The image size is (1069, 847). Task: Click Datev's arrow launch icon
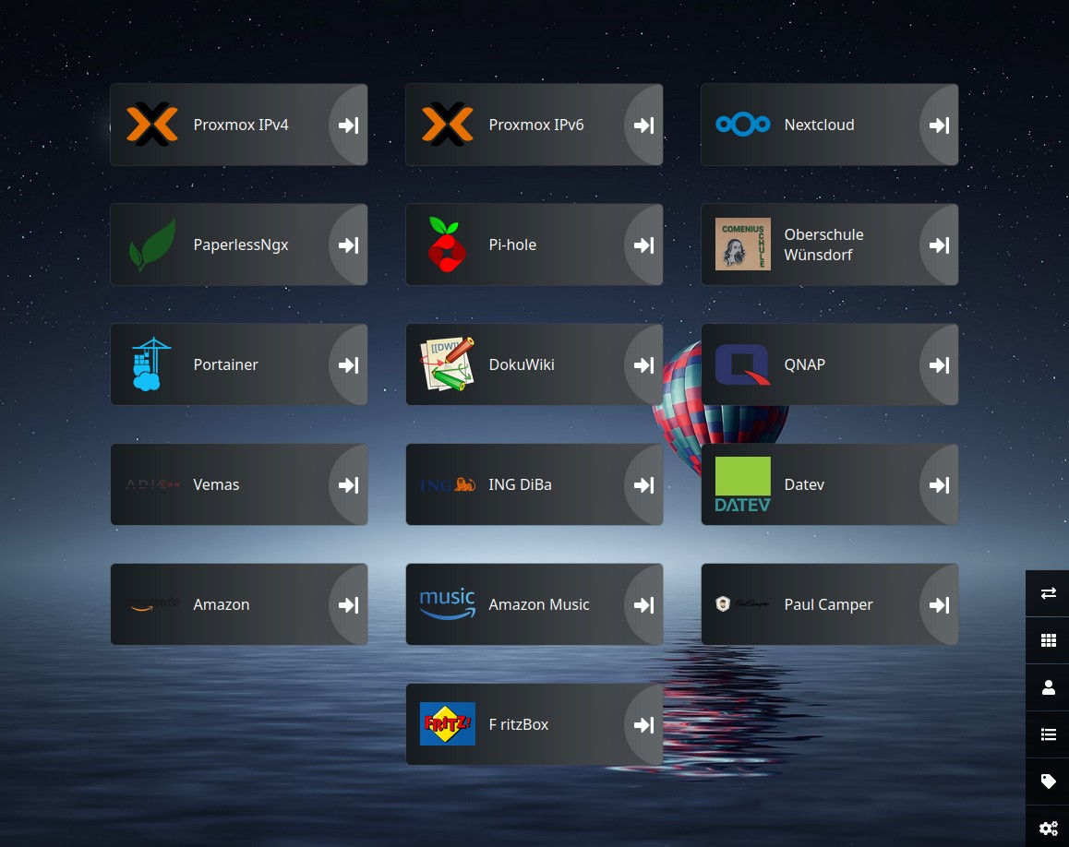(x=939, y=485)
